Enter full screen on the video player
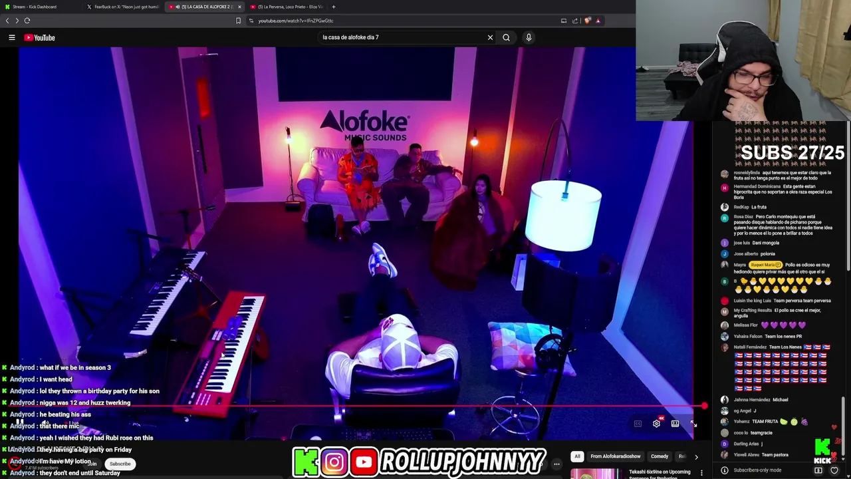Screen dimensions: 851x479 (x=693, y=424)
